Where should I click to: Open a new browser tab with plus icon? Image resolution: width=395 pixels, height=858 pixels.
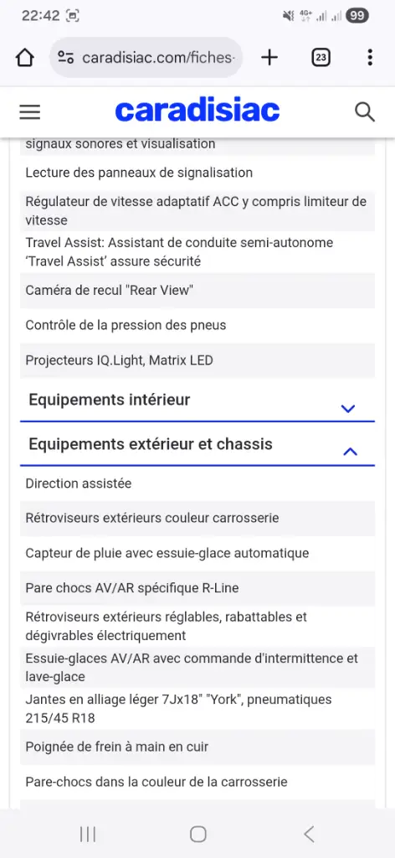pyautogui.click(x=269, y=58)
